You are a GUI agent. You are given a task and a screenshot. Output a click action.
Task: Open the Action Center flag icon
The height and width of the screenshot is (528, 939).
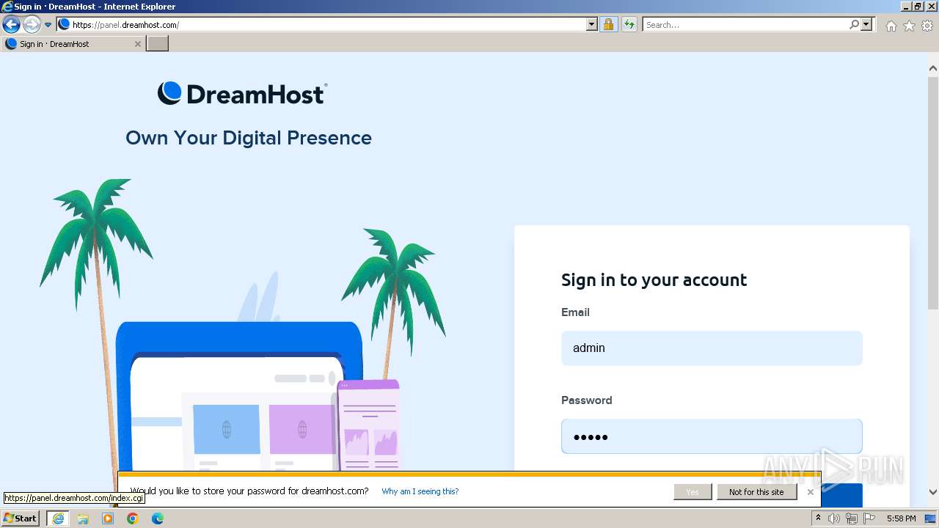(x=869, y=518)
